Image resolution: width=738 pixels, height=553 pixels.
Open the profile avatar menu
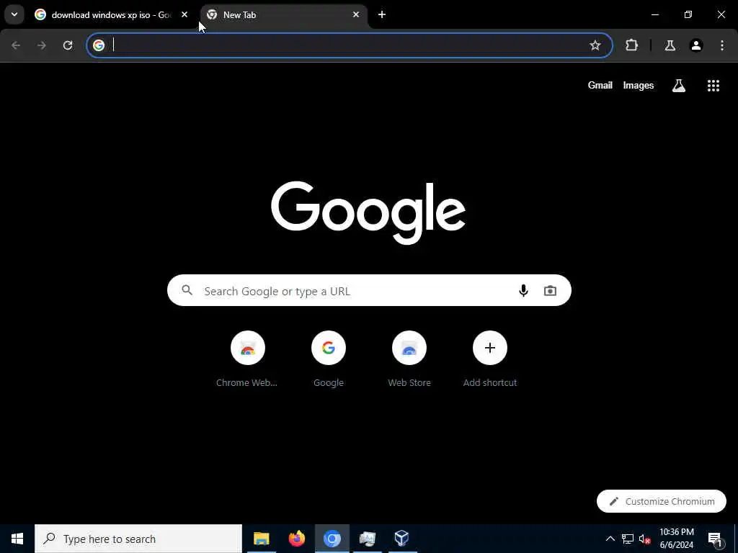click(695, 45)
